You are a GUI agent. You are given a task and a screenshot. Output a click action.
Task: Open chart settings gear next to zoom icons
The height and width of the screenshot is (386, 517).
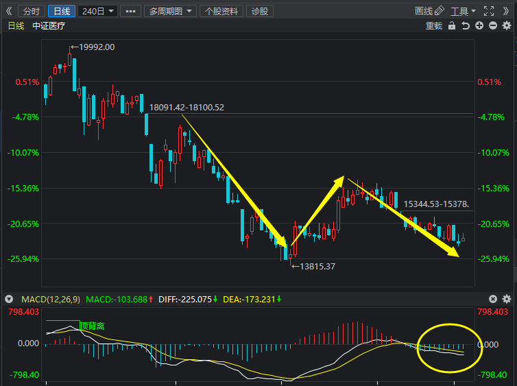click(507, 26)
